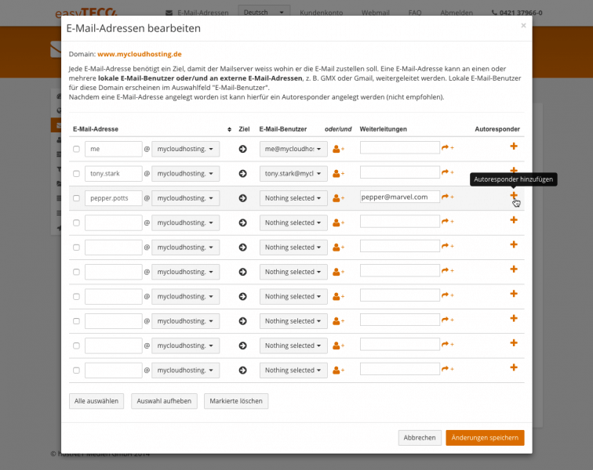Open the domain dropdown in tony.stark row
The height and width of the screenshot is (470, 593).
tap(185, 174)
